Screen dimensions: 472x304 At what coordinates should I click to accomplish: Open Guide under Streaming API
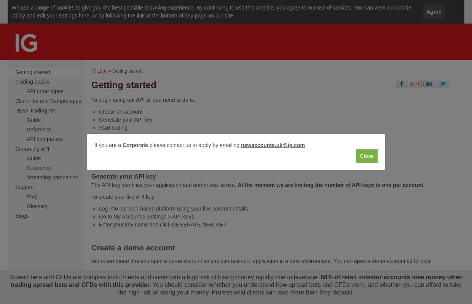coord(34,158)
